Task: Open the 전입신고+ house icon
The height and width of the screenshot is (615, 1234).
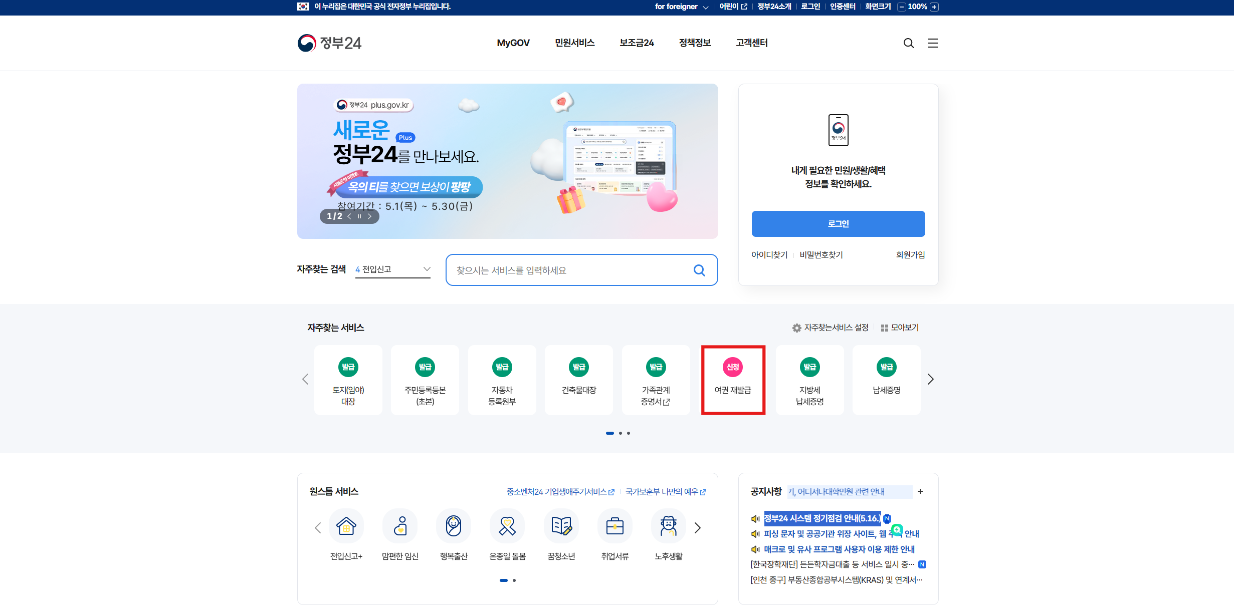Action: click(346, 526)
